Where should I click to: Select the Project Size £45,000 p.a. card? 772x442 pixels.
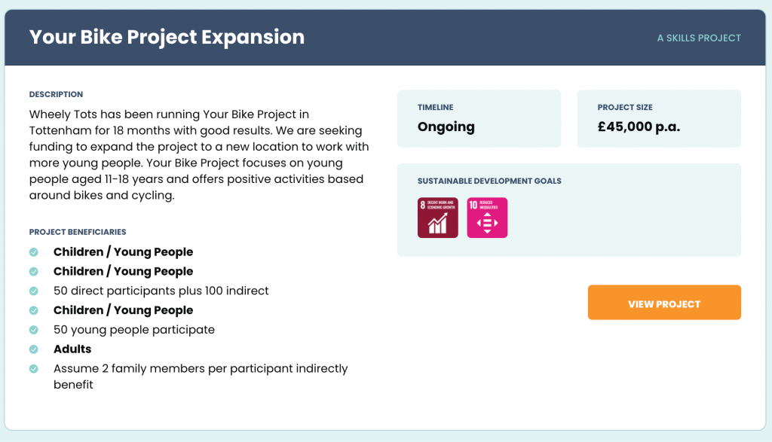[x=659, y=118]
